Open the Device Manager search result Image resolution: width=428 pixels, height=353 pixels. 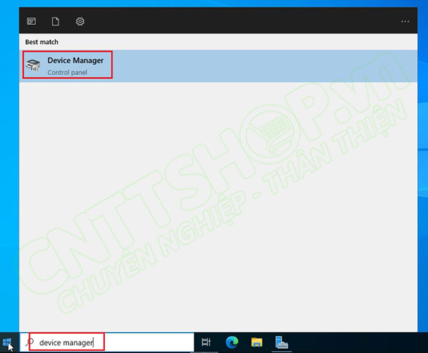(x=218, y=66)
